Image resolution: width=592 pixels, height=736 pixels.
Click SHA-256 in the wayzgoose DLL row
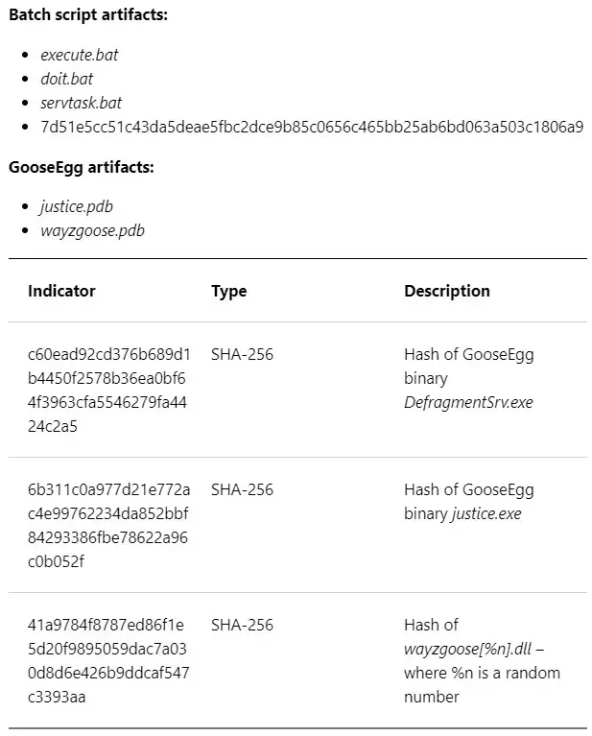242,626
